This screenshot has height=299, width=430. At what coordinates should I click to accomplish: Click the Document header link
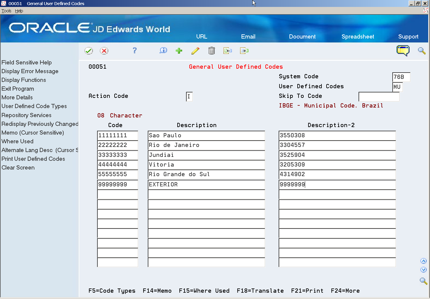click(x=302, y=36)
